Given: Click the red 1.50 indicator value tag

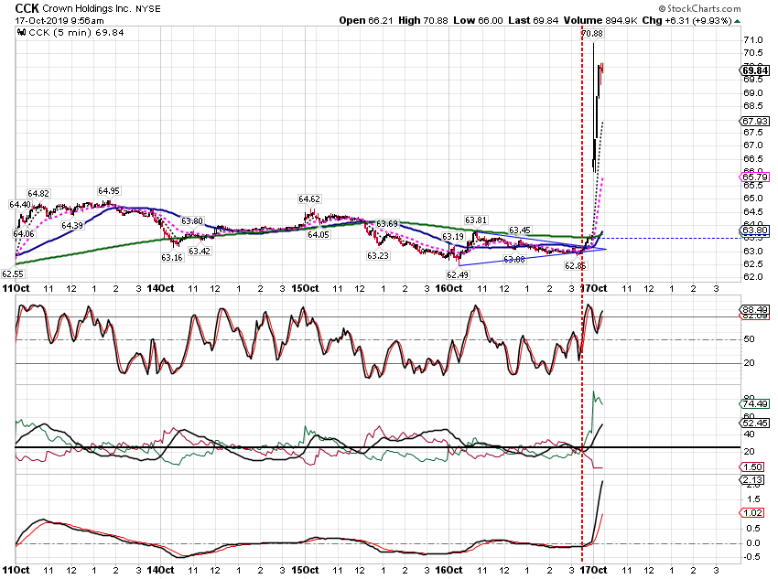Looking at the screenshot, I should point(752,467).
